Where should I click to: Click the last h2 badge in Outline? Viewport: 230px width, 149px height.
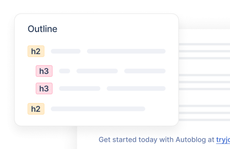(36, 109)
